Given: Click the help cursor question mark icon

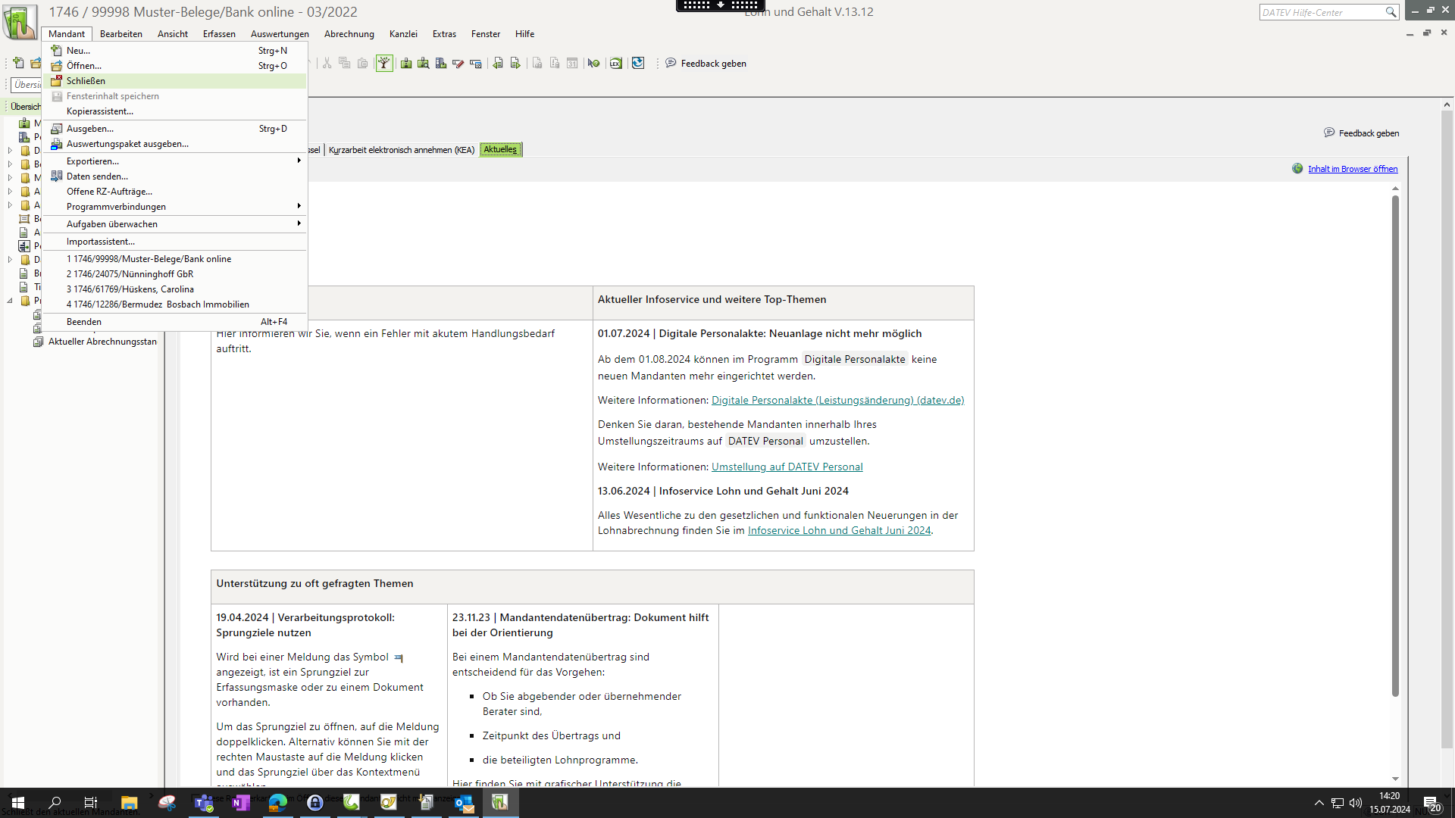Looking at the screenshot, I should [x=593, y=64].
